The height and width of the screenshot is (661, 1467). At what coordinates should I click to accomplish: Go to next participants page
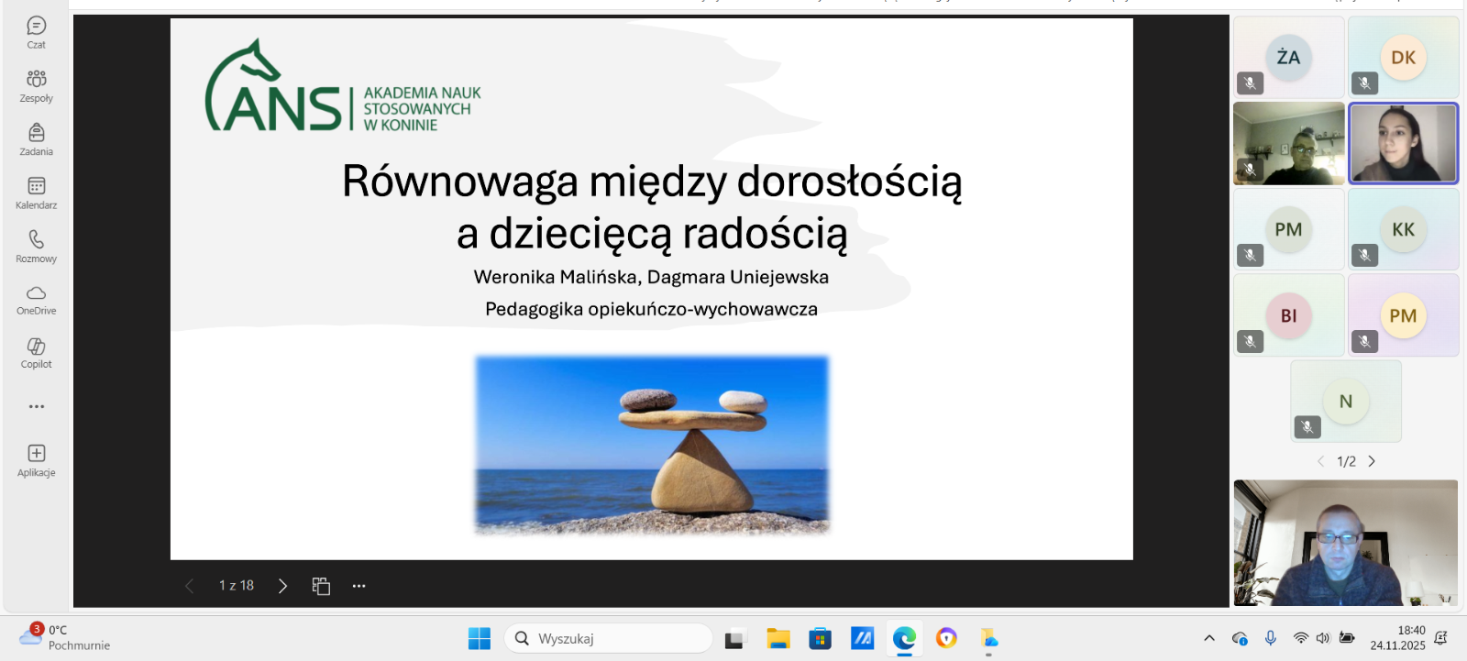(x=1372, y=461)
